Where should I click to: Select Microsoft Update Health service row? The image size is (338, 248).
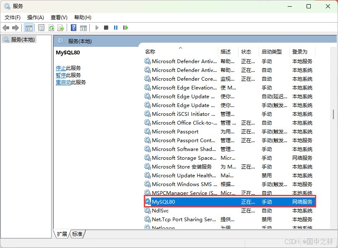(x=230, y=175)
